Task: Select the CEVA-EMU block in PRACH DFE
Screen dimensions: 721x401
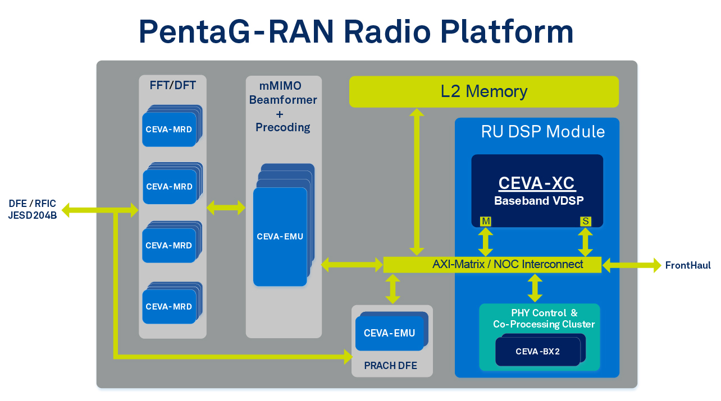Action: tap(389, 333)
